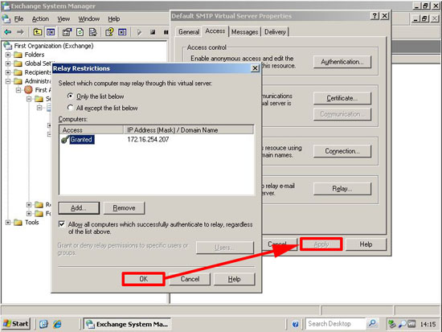This screenshot has height=332, width=442.
Task: Launch Internet Explorer from quick launch
Action: [57, 324]
